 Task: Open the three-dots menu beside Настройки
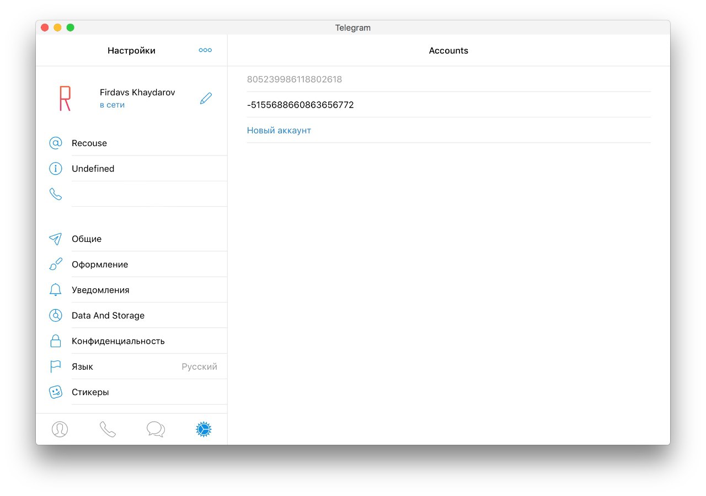click(205, 50)
